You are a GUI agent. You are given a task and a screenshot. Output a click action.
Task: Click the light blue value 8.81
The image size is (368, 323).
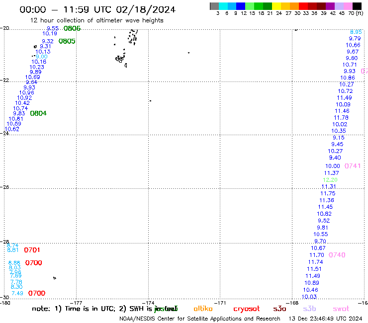tap(12, 250)
